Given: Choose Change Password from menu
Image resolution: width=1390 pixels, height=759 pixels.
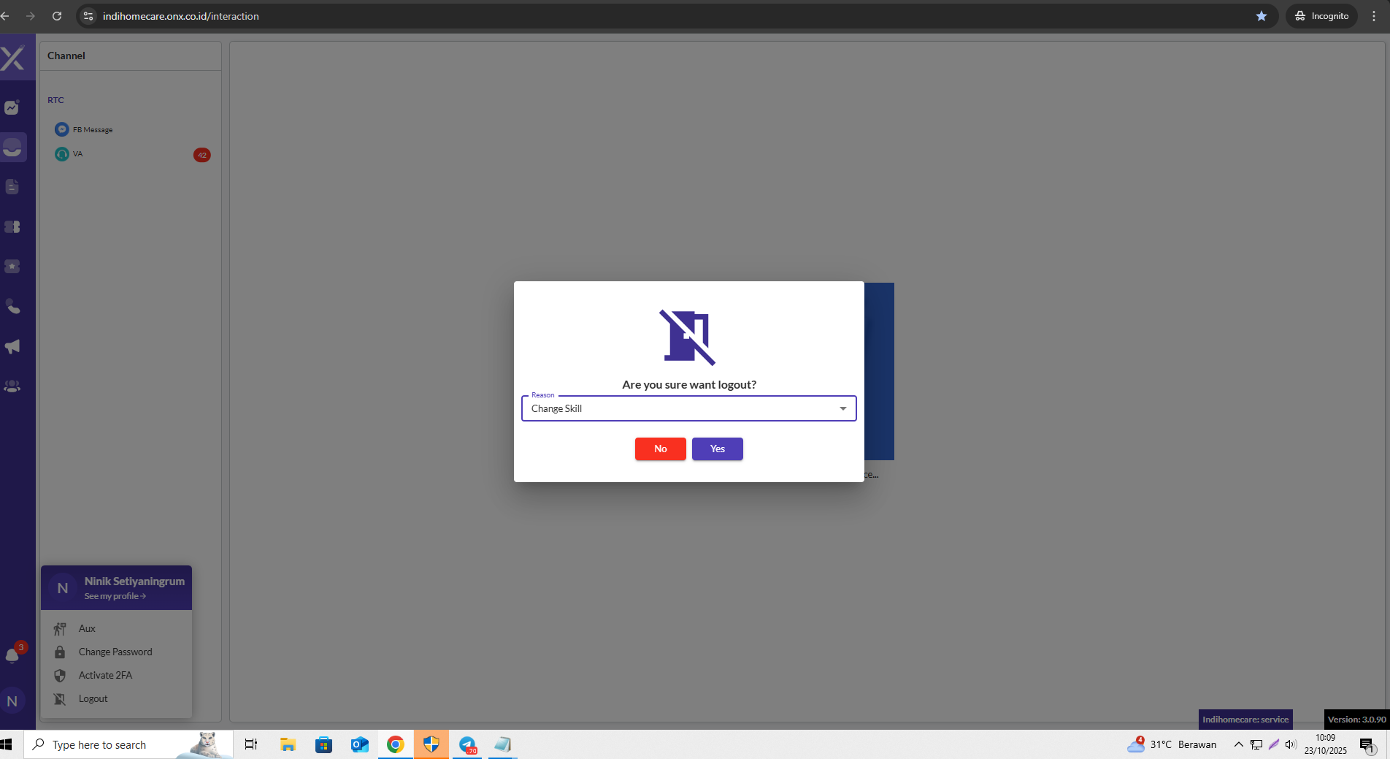Looking at the screenshot, I should 116,652.
